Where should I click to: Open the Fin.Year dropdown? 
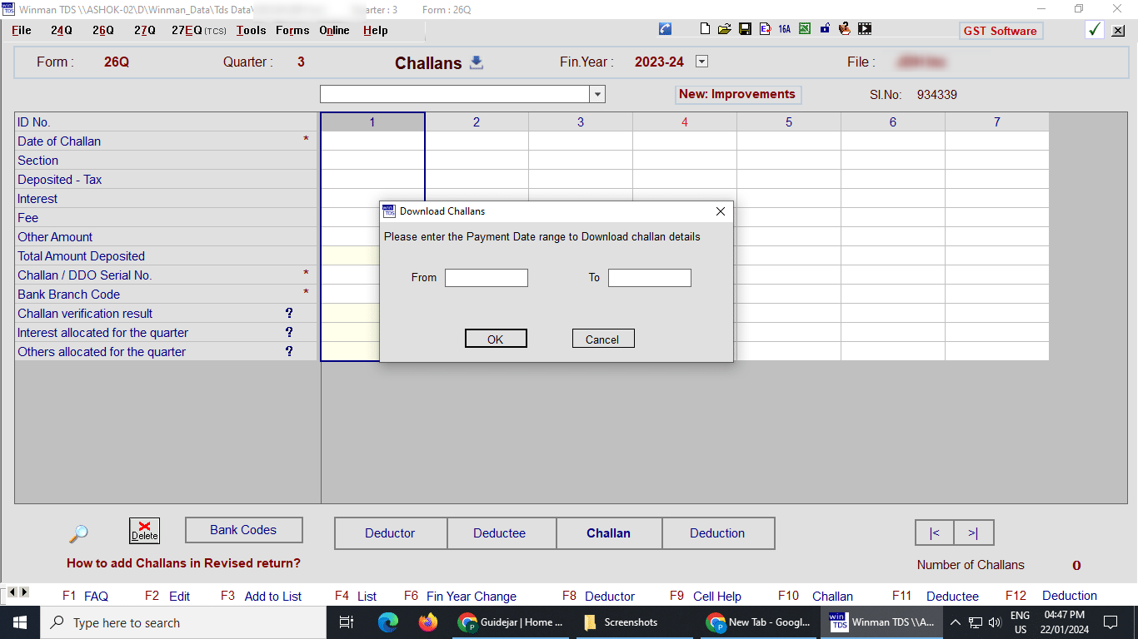click(701, 62)
